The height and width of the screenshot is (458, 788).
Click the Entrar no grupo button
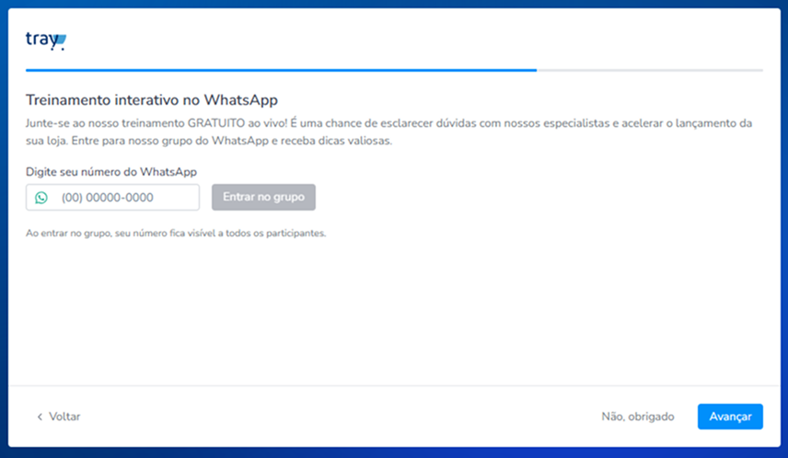click(x=263, y=197)
